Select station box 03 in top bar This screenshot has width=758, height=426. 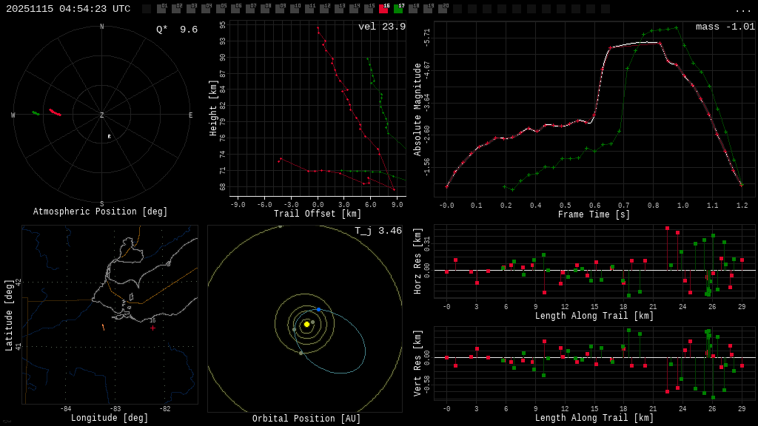(191, 8)
